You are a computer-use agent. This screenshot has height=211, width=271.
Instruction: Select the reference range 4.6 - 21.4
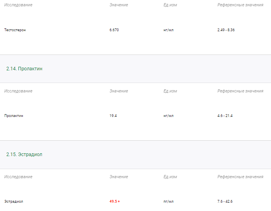coord(225,116)
